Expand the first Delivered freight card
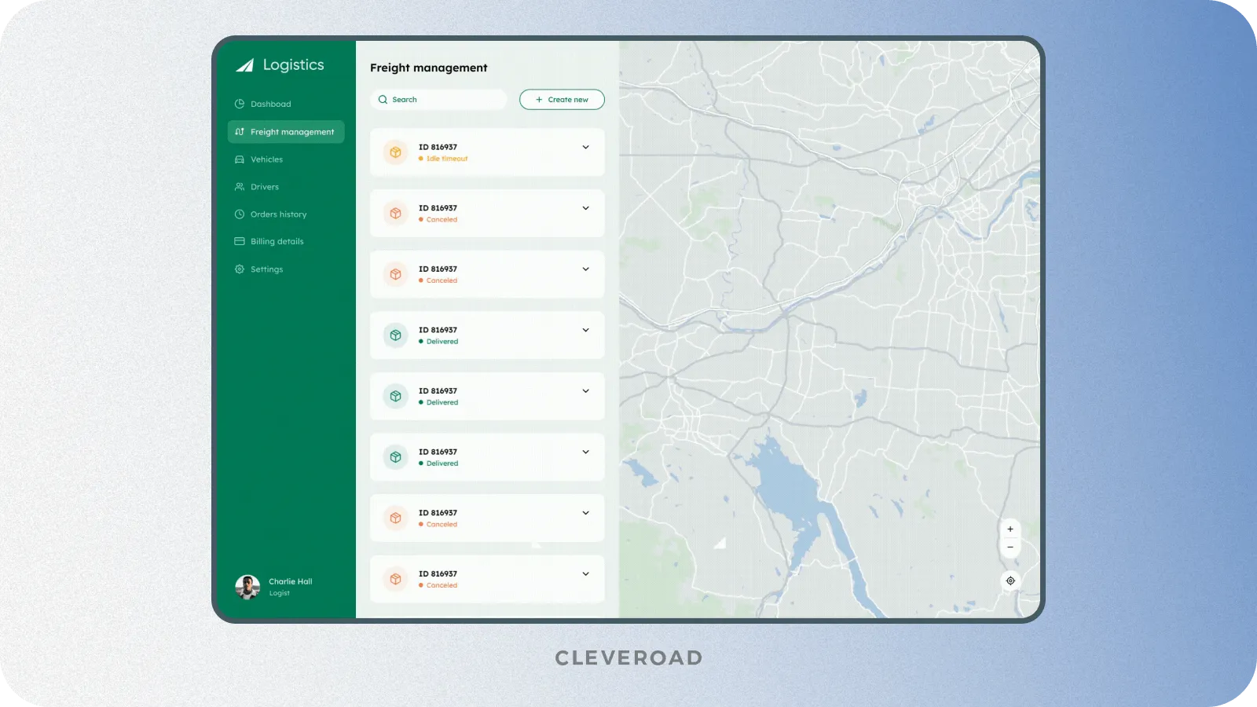 tap(585, 330)
